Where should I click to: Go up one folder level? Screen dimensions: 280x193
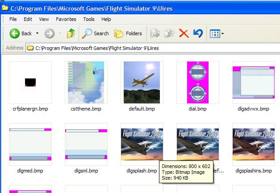(x=71, y=33)
